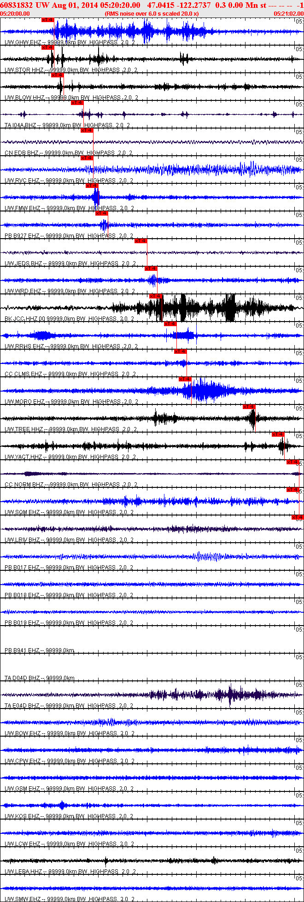Viewport: 304px width, 902px height.
Task: Click the red pick flag on UW.JEDS trace
Action: point(140,241)
